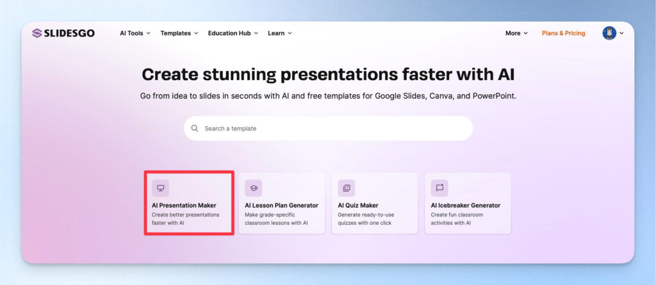Click the Slidesgo wordmark text
The width and height of the screenshot is (656, 285).
coord(69,33)
